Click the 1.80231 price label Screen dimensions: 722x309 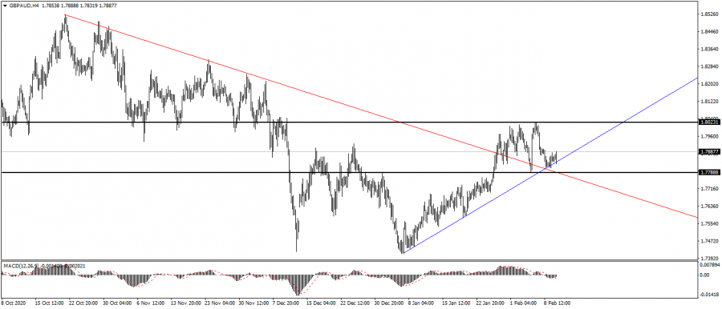[x=710, y=122]
